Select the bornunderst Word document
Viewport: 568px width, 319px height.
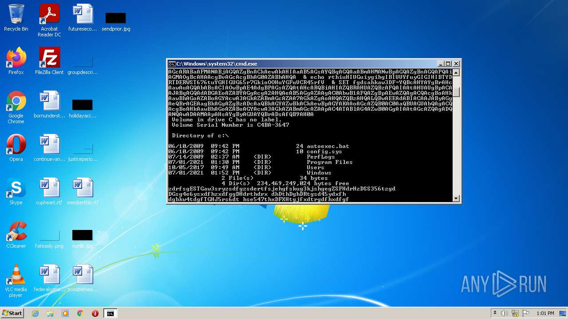pos(49,105)
